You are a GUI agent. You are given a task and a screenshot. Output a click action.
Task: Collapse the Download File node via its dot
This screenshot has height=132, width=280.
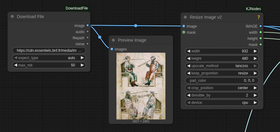click(x=12, y=17)
